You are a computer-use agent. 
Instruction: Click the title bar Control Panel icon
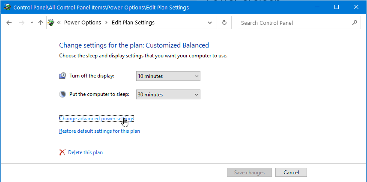tap(7, 7)
